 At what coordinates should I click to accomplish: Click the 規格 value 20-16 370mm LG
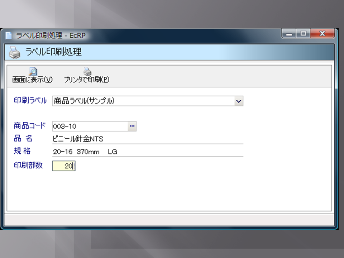85,152
